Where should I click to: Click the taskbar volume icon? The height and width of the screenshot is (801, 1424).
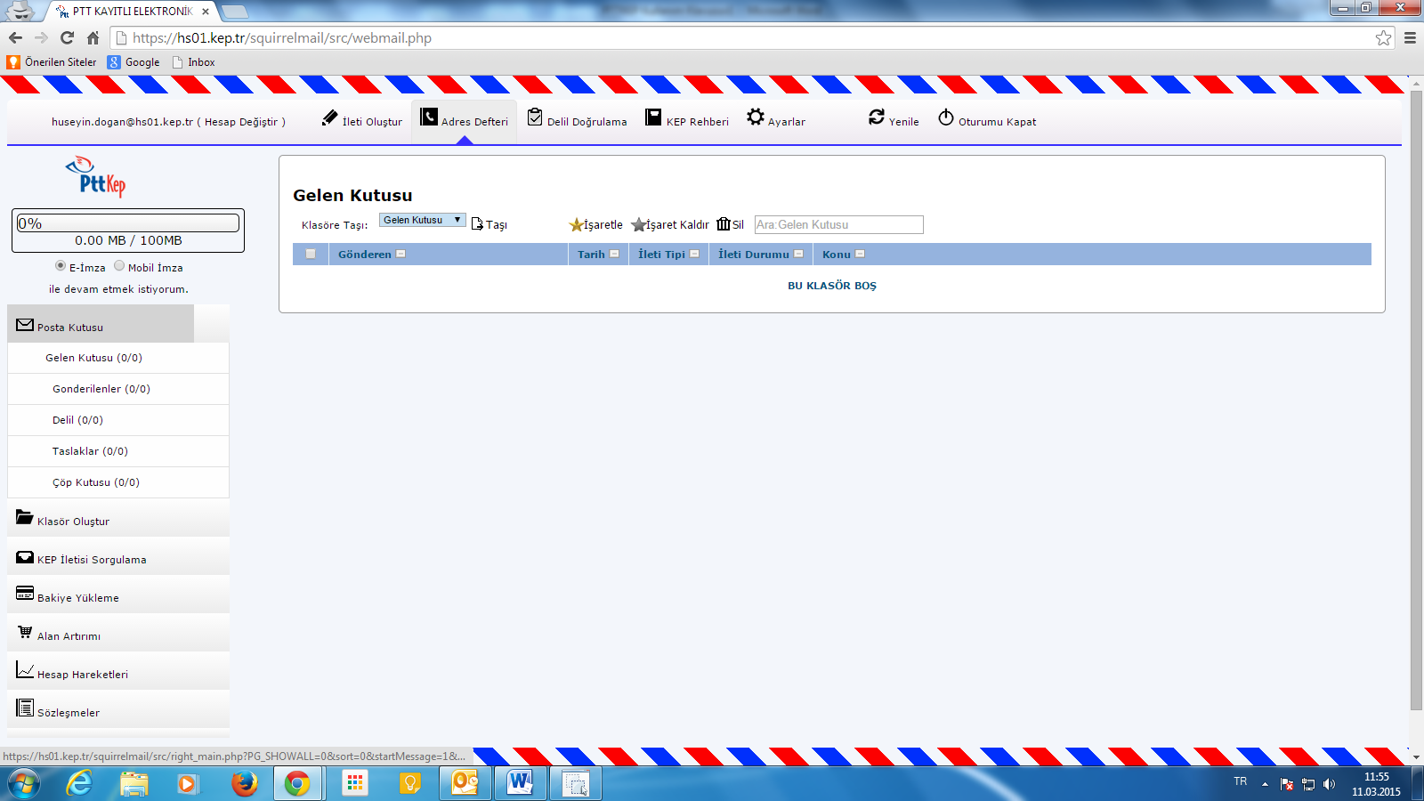pos(1329,784)
